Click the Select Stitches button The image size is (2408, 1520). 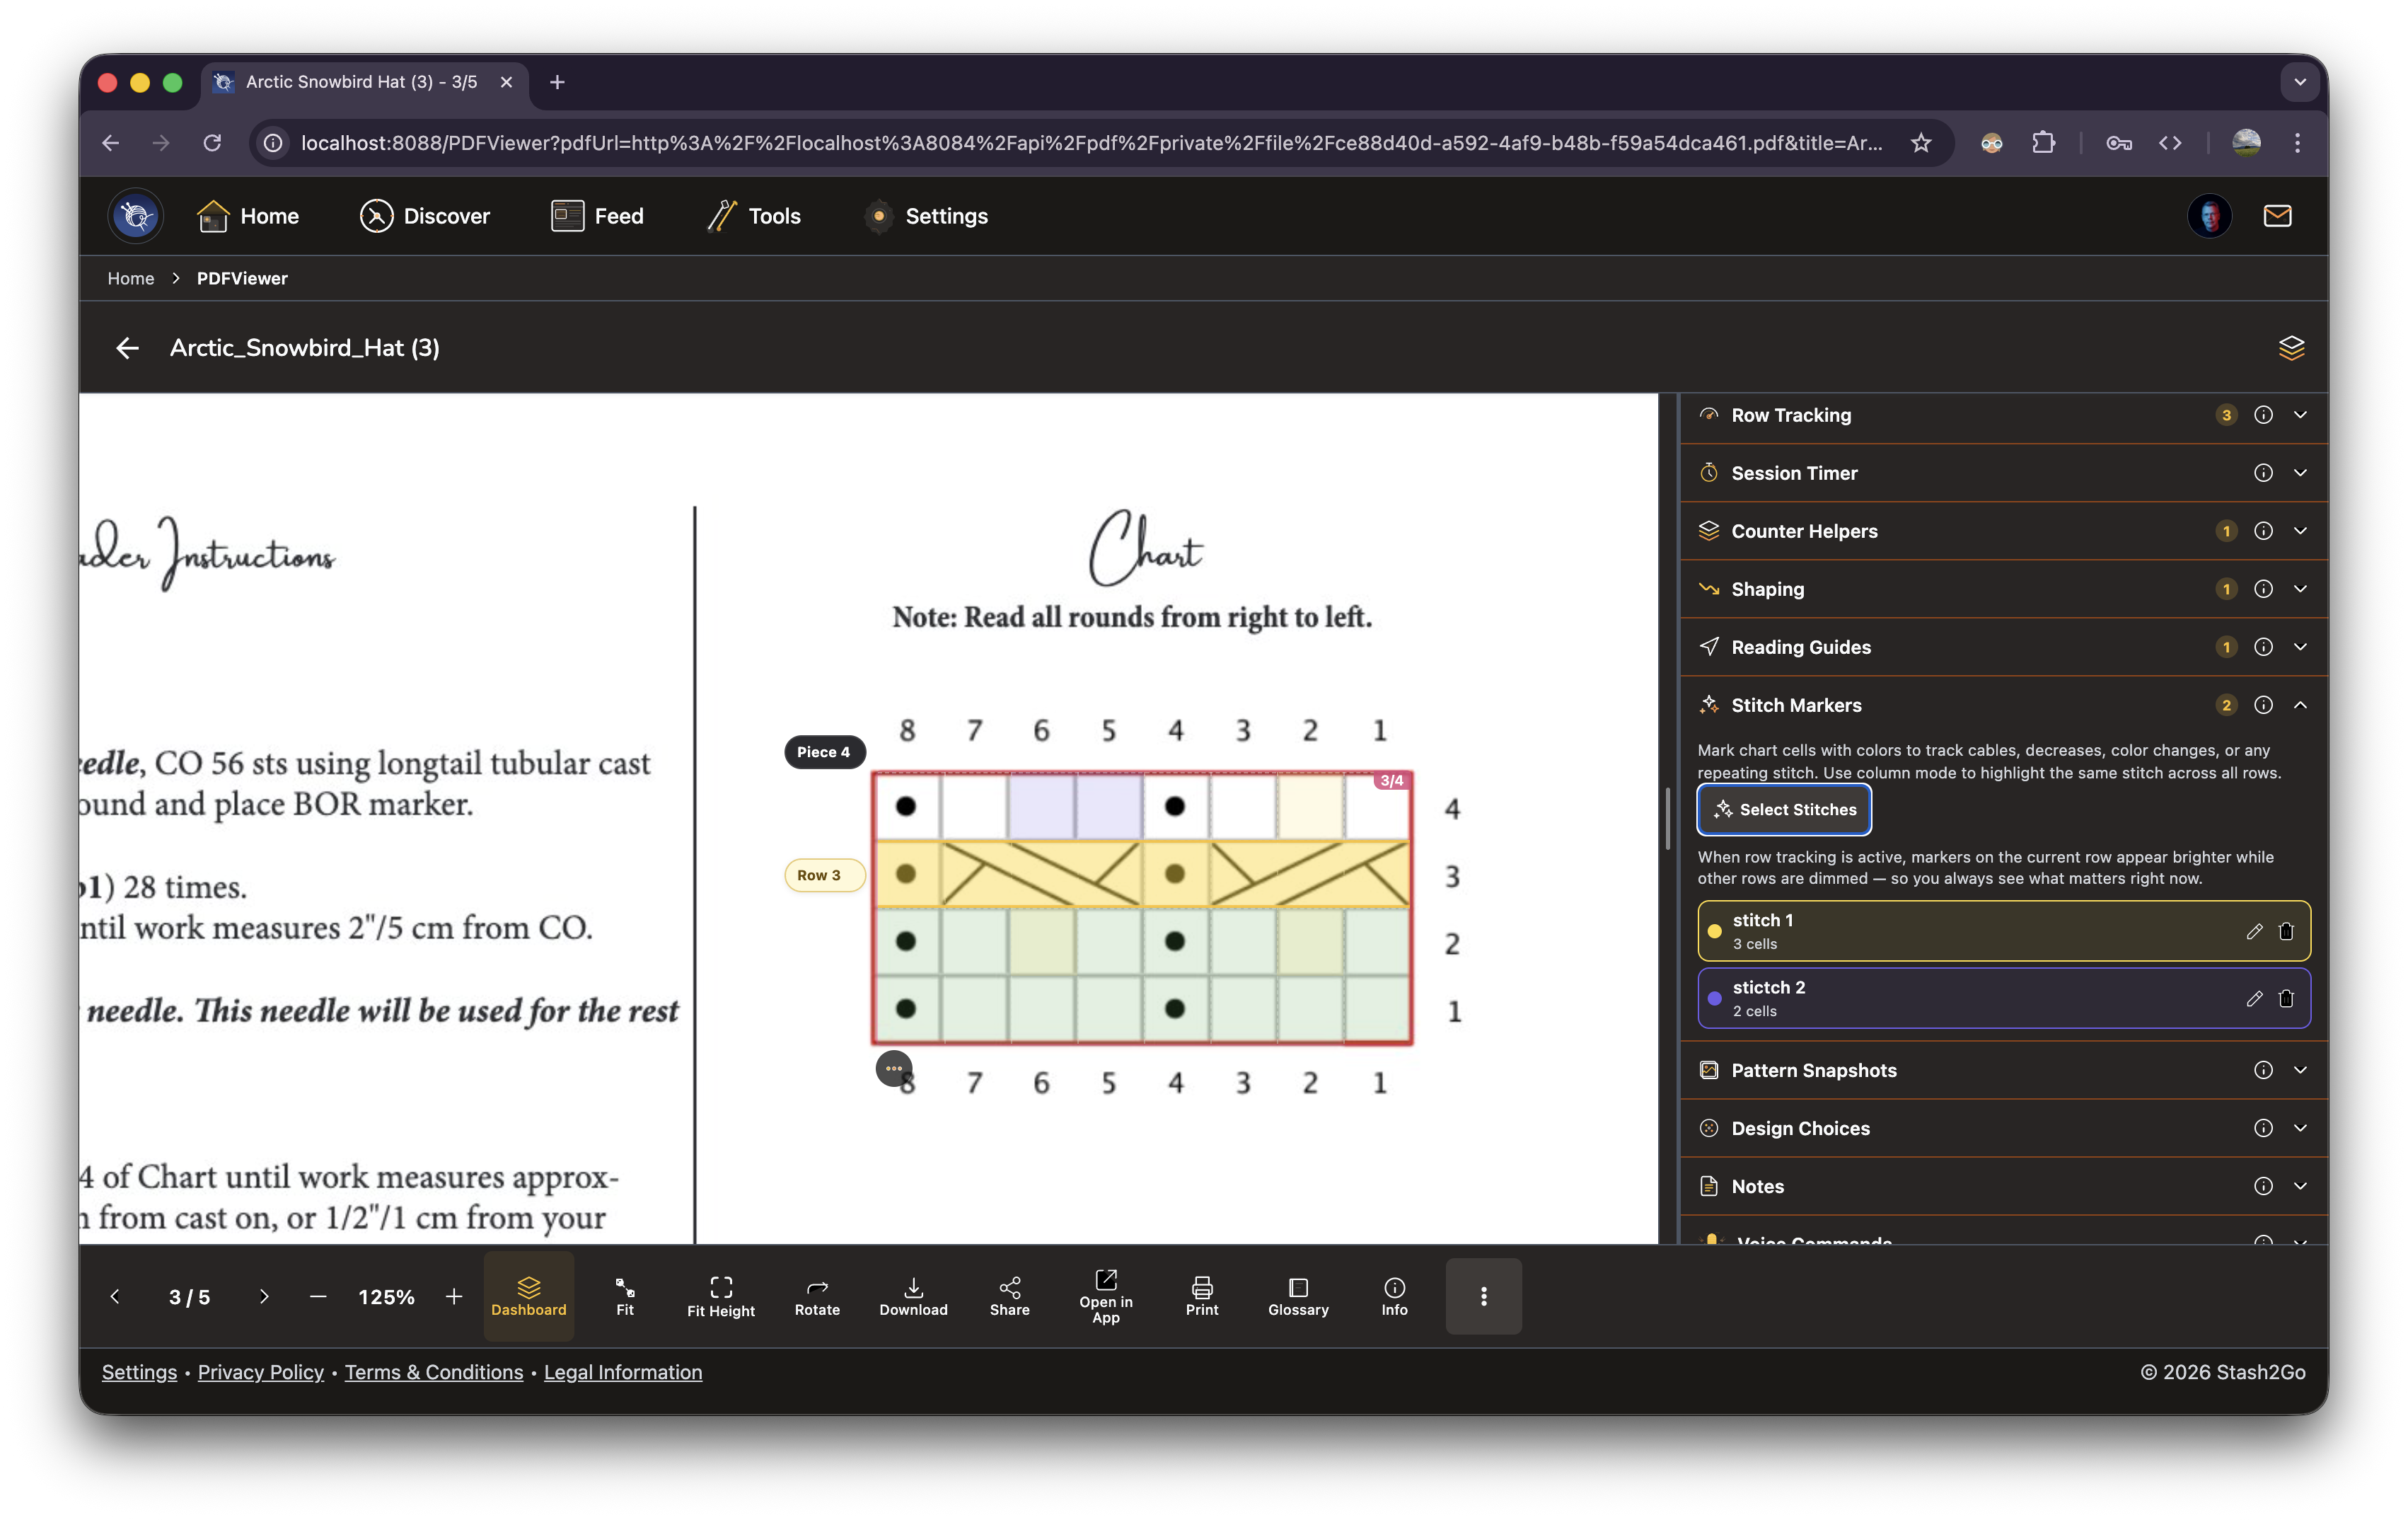point(1783,809)
